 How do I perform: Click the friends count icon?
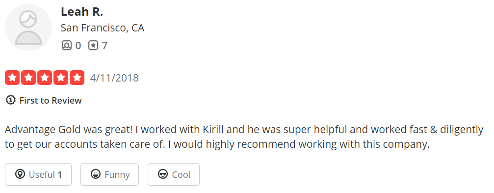click(67, 46)
